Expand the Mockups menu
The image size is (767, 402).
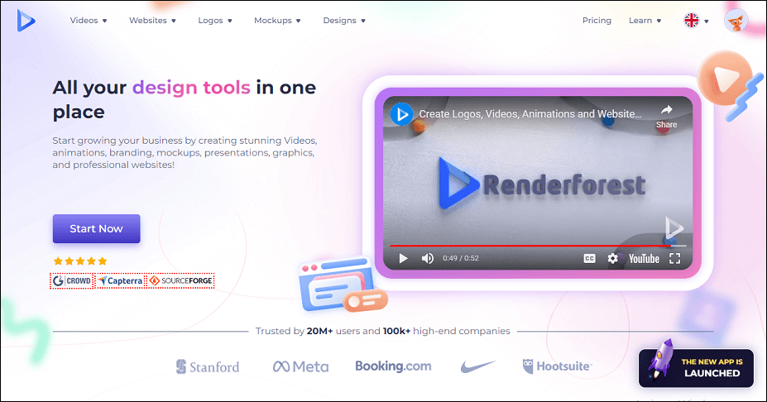(x=277, y=21)
